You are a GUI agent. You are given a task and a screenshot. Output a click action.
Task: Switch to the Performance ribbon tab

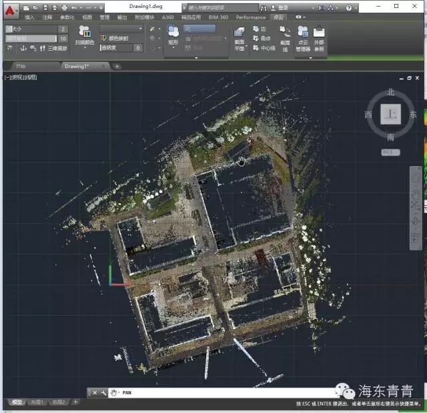[x=250, y=17]
